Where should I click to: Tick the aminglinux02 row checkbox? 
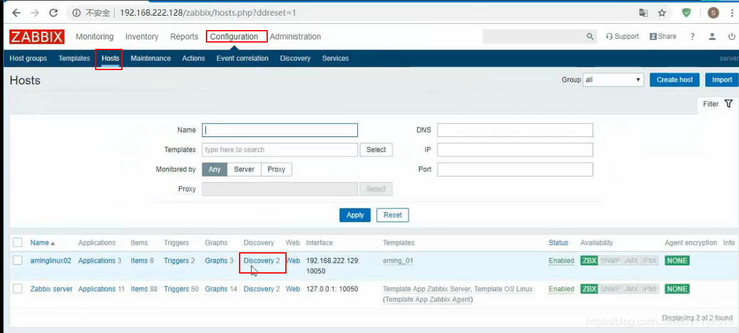pyautogui.click(x=18, y=260)
